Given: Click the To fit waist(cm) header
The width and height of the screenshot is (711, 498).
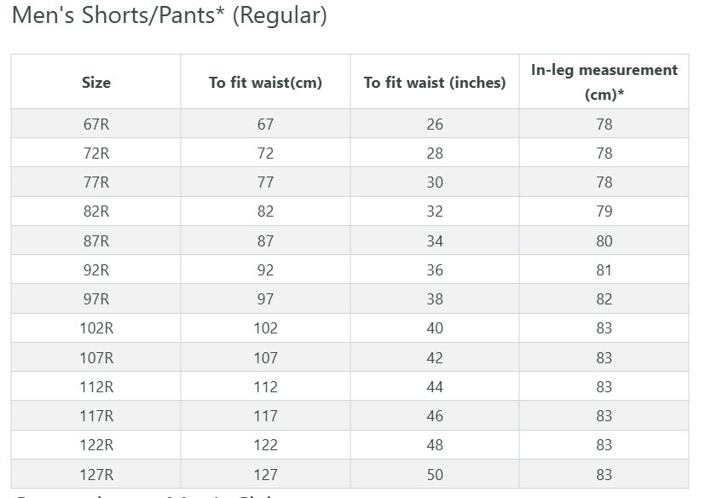Looking at the screenshot, I should point(265,83).
